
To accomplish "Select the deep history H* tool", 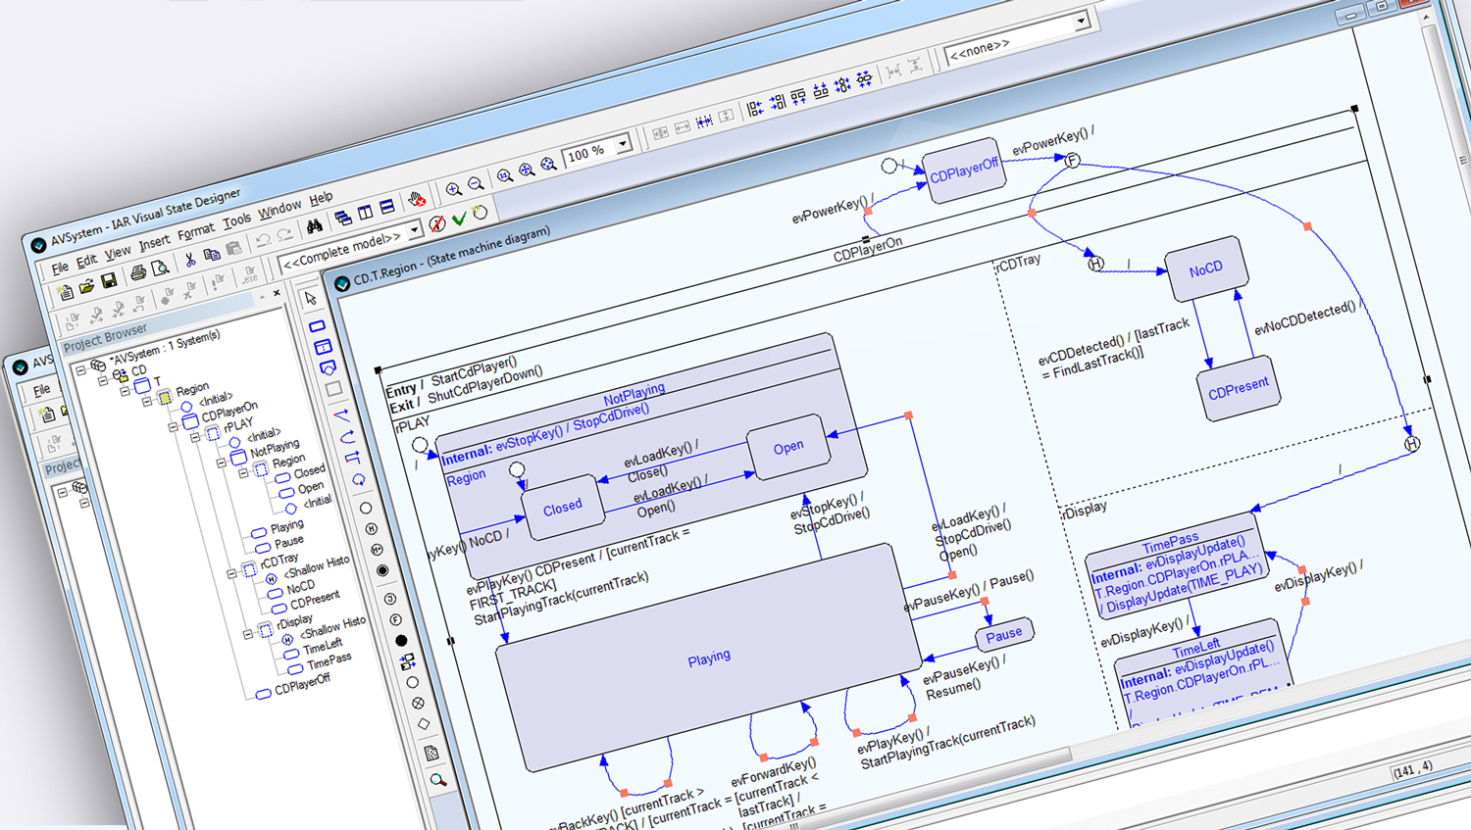I will pos(377,550).
